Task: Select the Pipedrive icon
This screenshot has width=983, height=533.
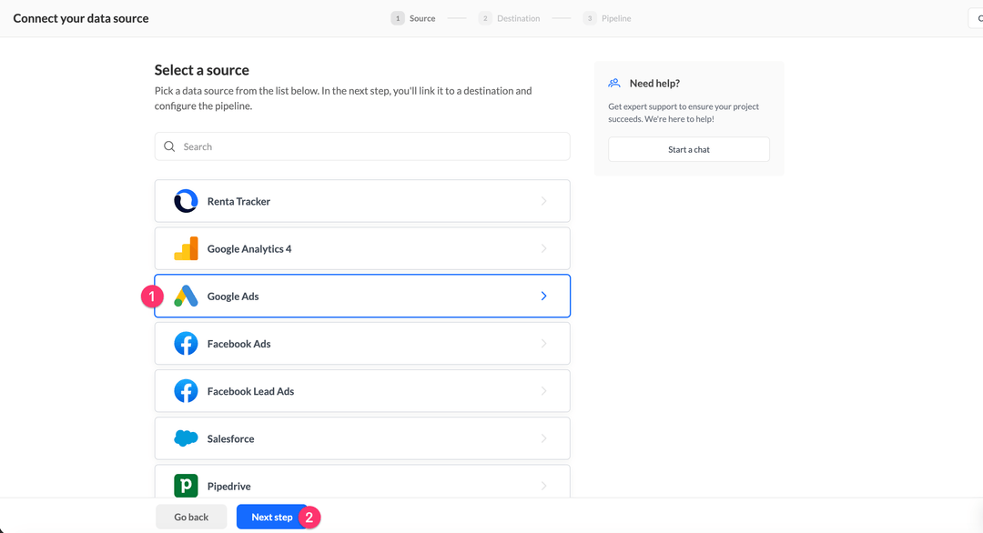Action: 186,485
